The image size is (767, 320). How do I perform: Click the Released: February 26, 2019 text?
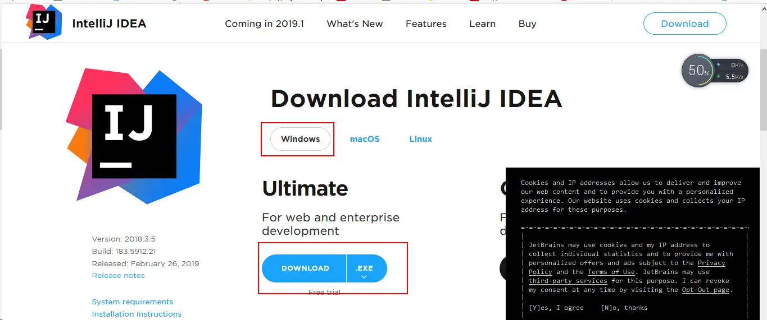pos(146,263)
